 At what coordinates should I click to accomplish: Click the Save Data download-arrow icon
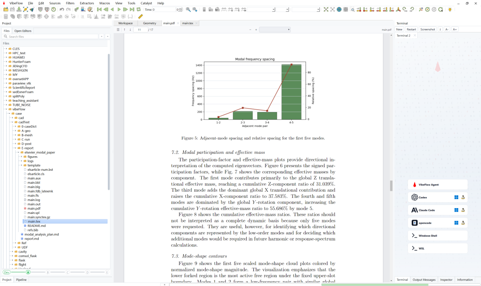point(19,9)
